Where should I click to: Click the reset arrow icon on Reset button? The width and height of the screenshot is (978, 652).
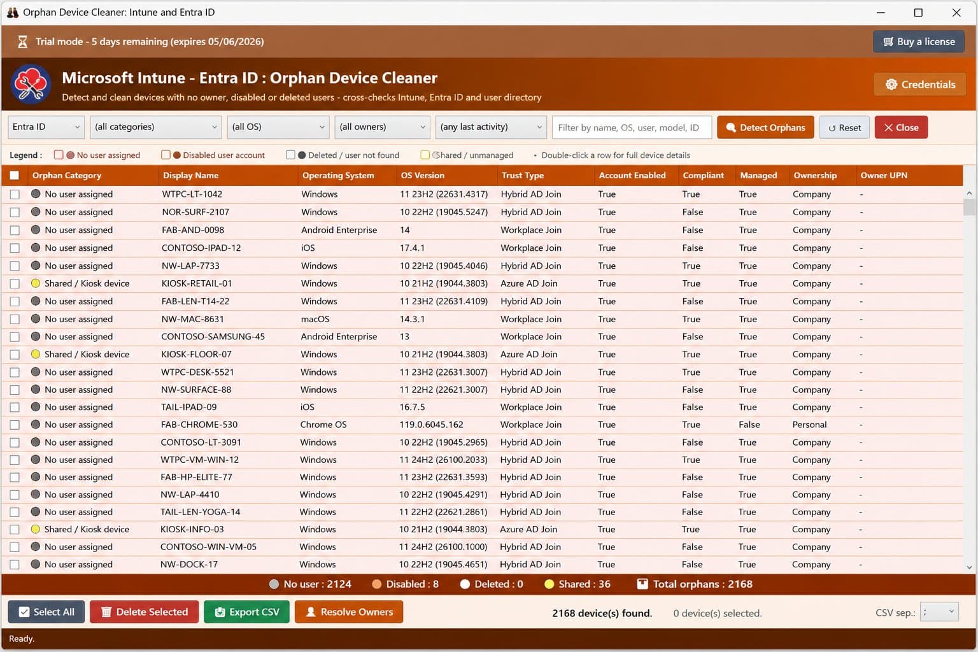pos(832,128)
